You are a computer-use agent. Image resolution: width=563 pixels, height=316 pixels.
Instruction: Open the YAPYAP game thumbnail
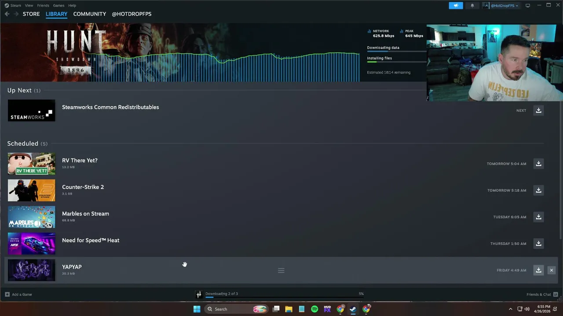31,270
